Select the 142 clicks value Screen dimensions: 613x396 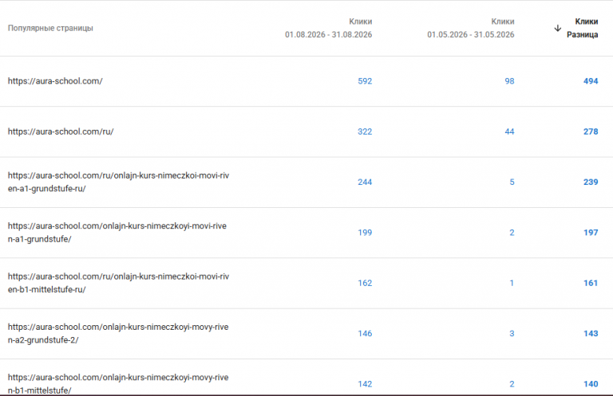[365, 384]
